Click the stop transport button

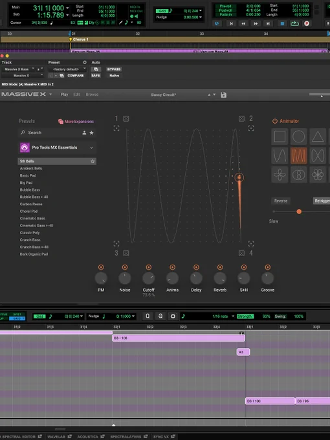coord(282,23)
